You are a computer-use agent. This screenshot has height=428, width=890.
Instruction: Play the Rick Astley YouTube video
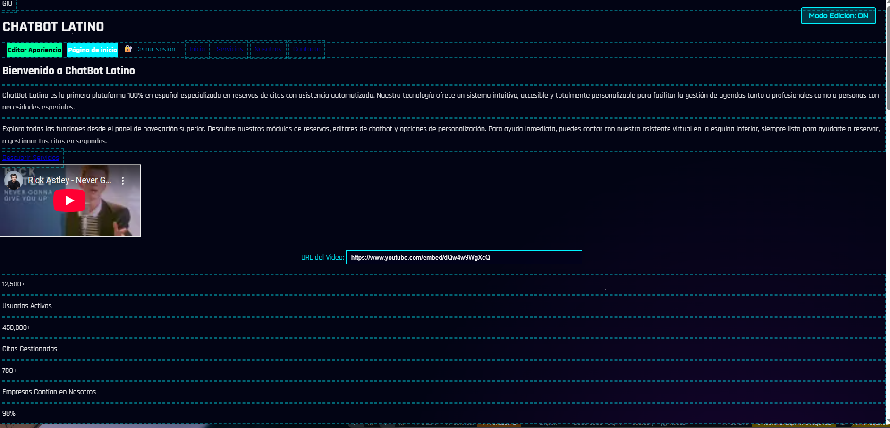click(x=69, y=200)
